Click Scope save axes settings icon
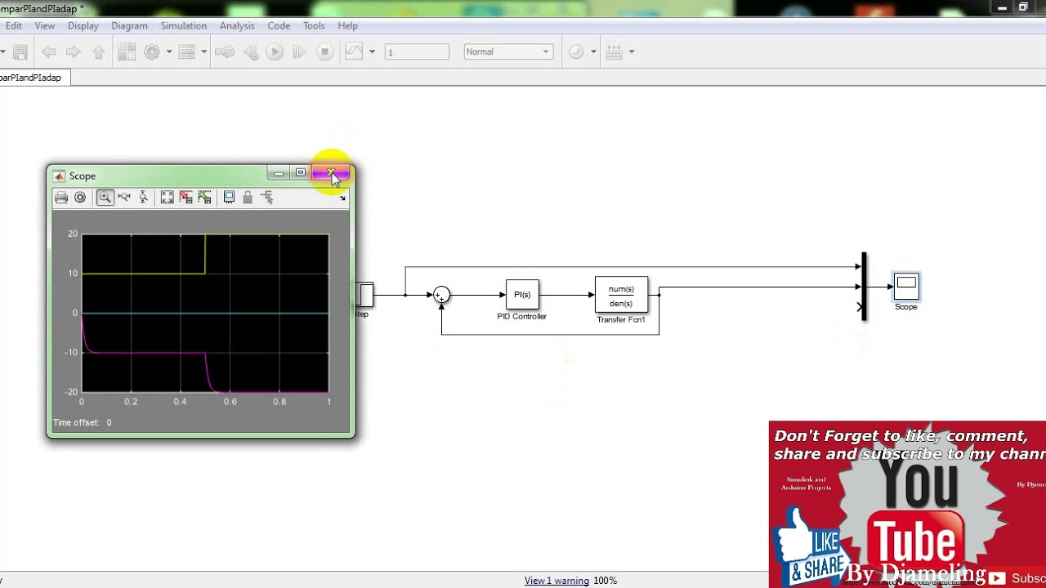 (x=186, y=197)
